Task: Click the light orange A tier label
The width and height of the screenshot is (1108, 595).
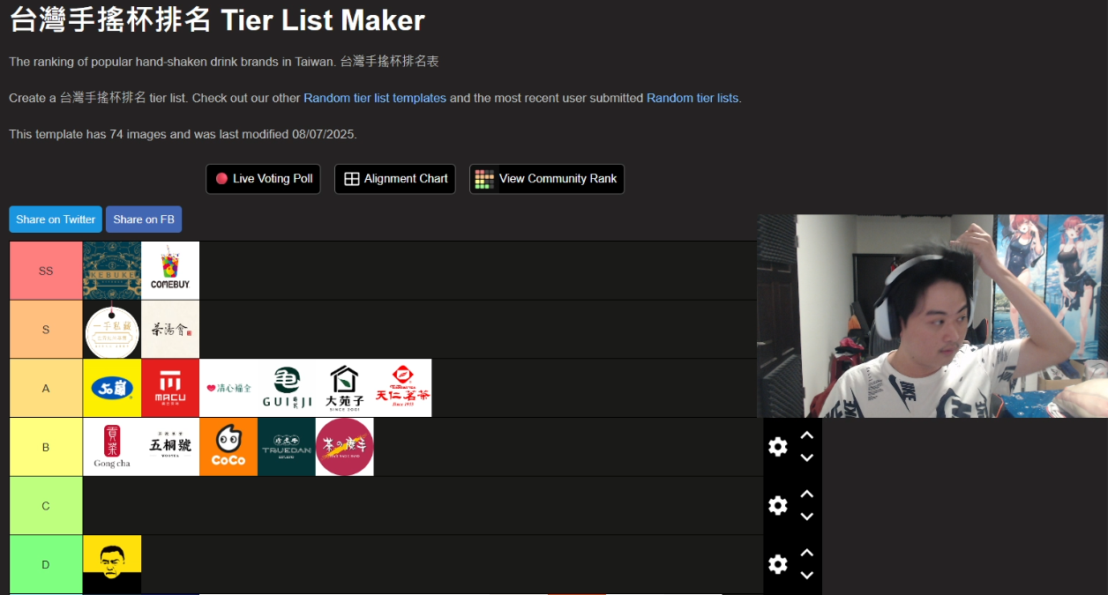Action: pyautogui.click(x=46, y=388)
